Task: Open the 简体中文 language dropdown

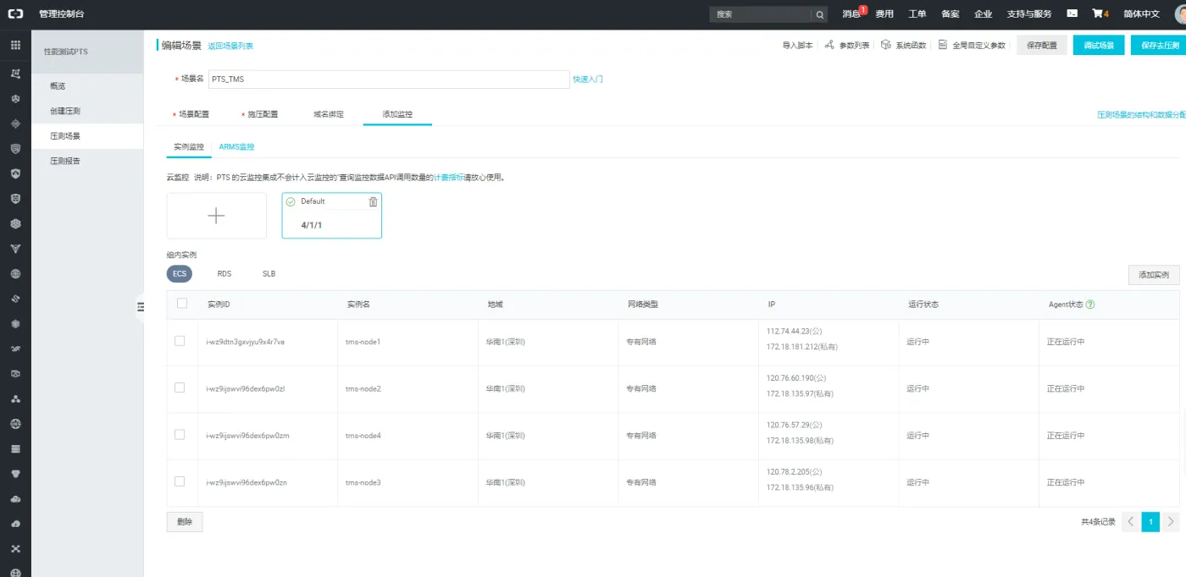Action: pos(1141,14)
